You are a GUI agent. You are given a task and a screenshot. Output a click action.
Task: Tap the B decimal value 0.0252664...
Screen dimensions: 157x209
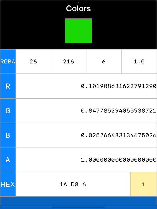tap(86, 135)
